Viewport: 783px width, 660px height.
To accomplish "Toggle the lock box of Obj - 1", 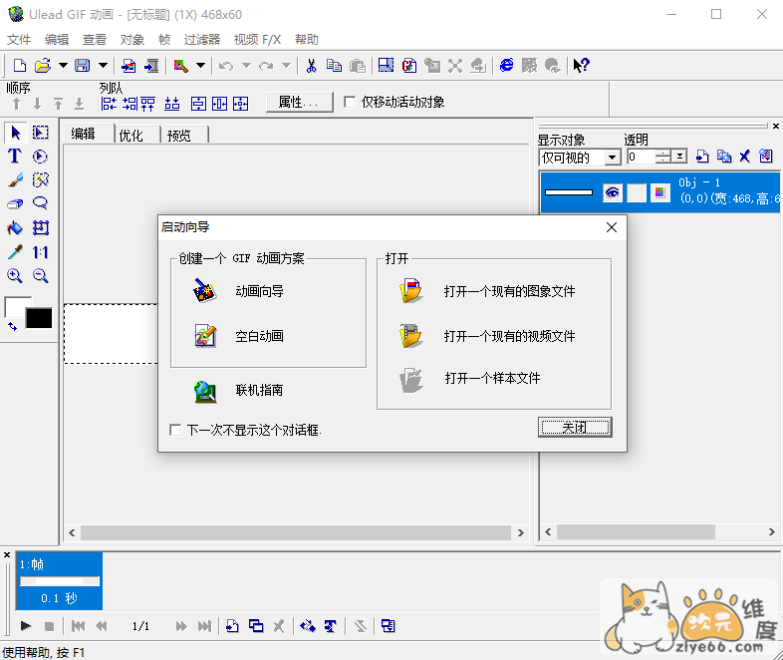I will click(637, 192).
